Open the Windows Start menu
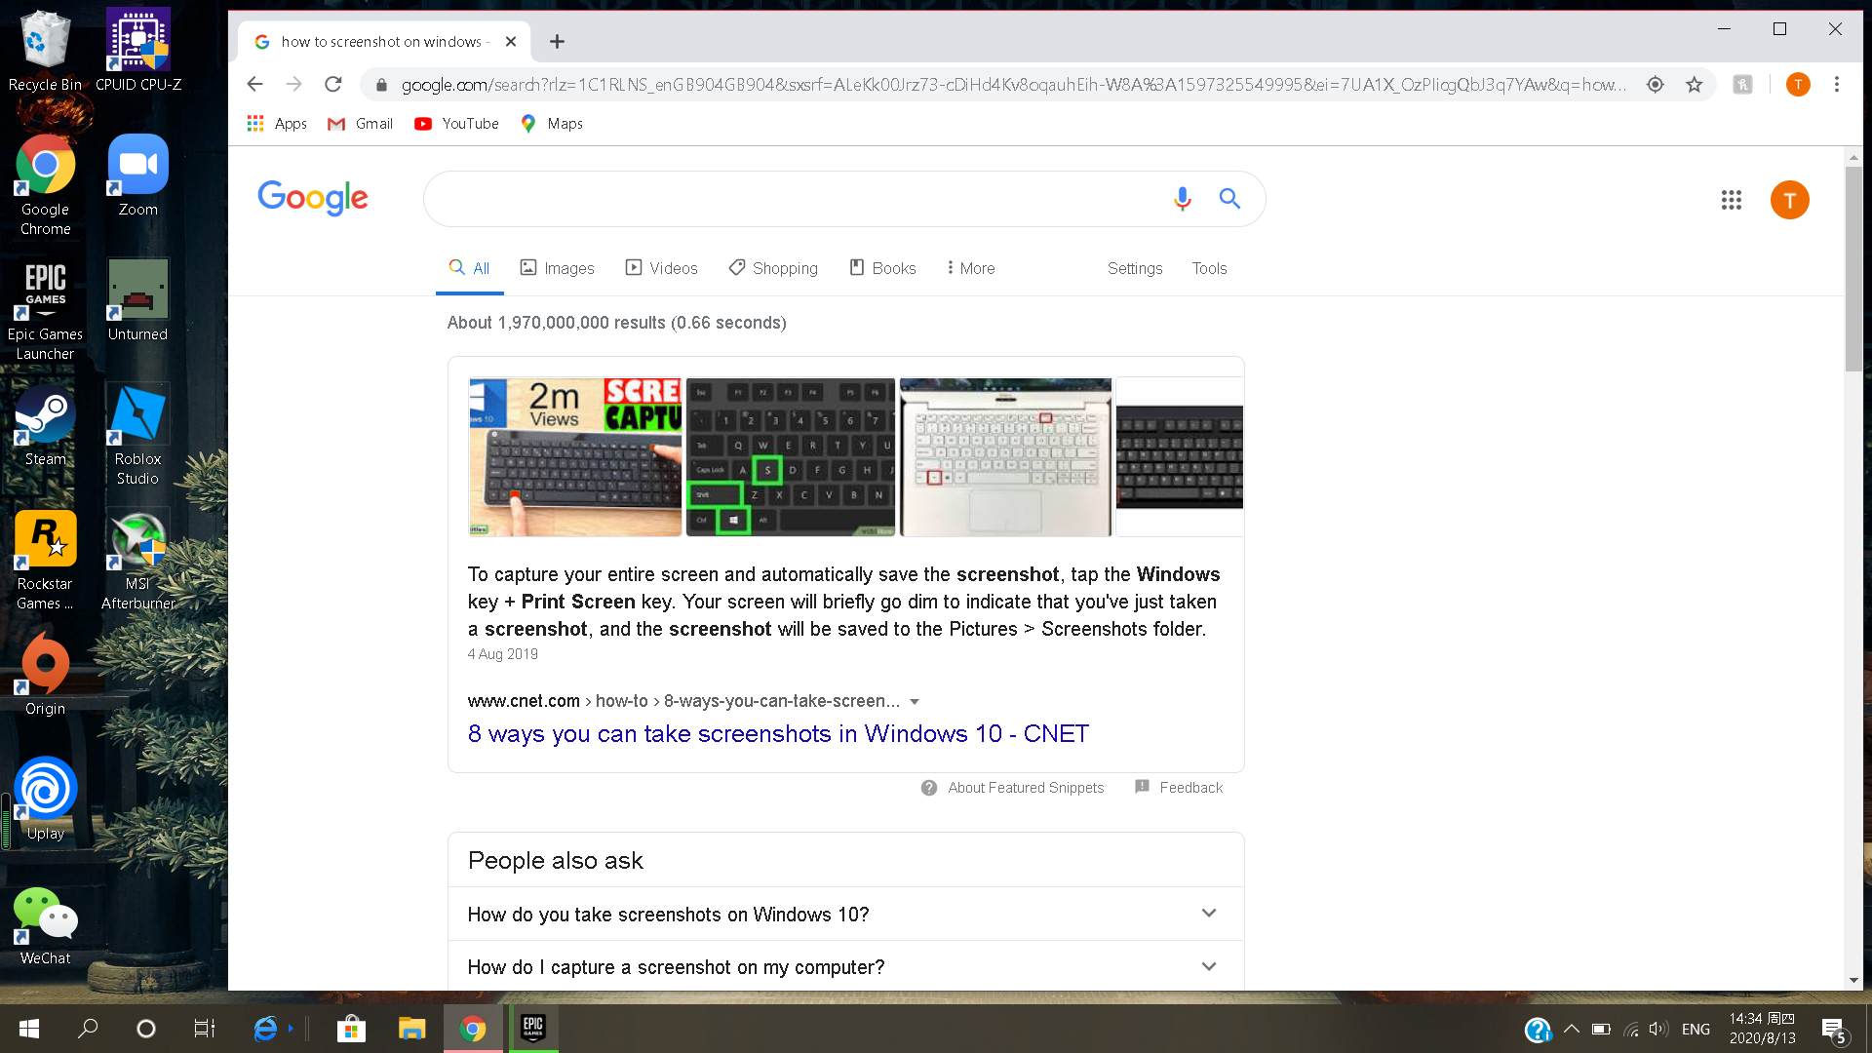Screen dimensions: 1872x1053 point(29,1029)
